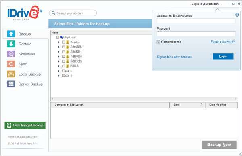Sort by the Size column header
The height and width of the screenshot is (156, 242).
click(x=187, y=105)
